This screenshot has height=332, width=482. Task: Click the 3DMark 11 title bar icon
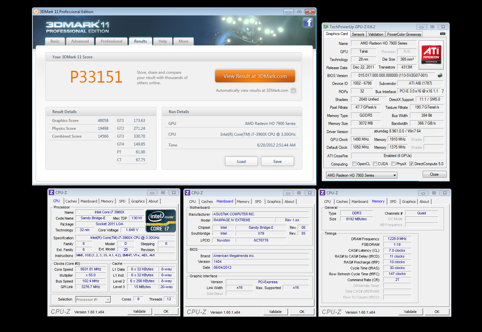pyautogui.click(x=36, y=11)
